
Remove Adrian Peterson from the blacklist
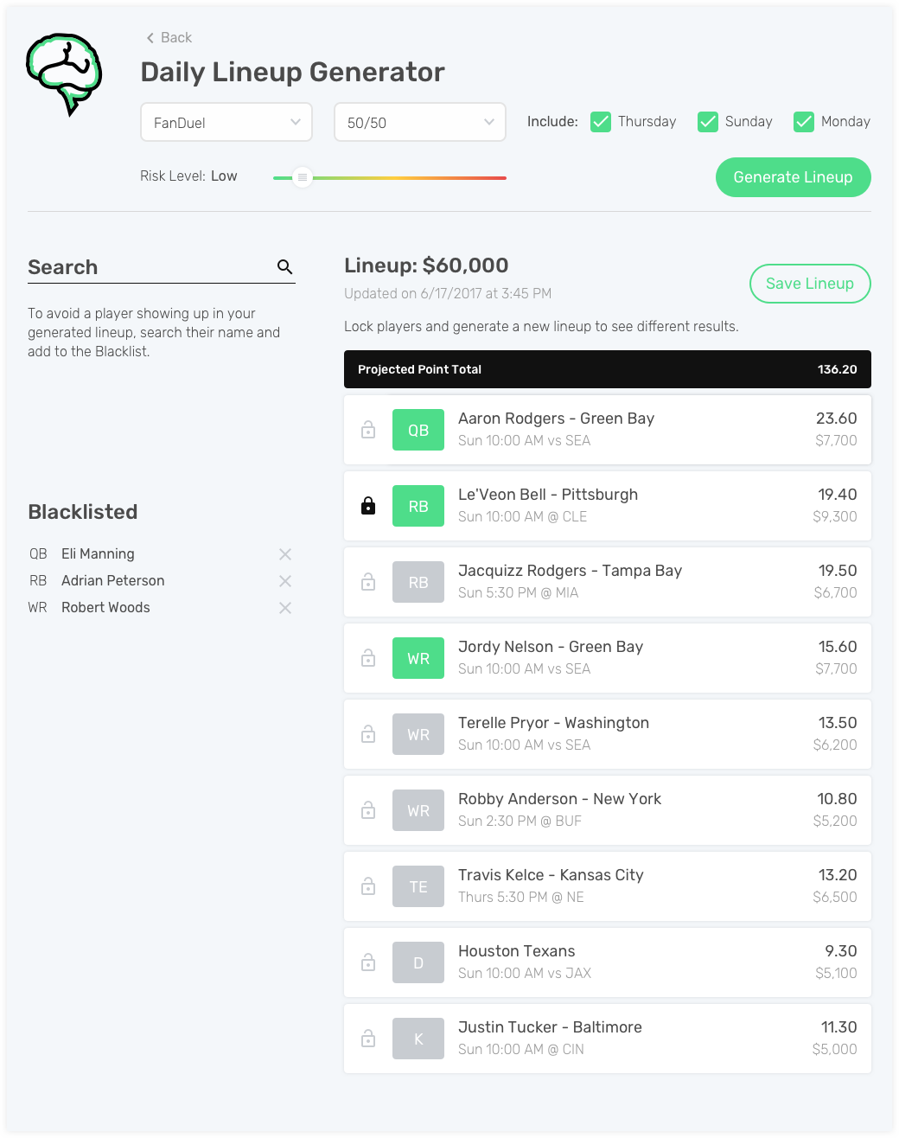[285, 581]
